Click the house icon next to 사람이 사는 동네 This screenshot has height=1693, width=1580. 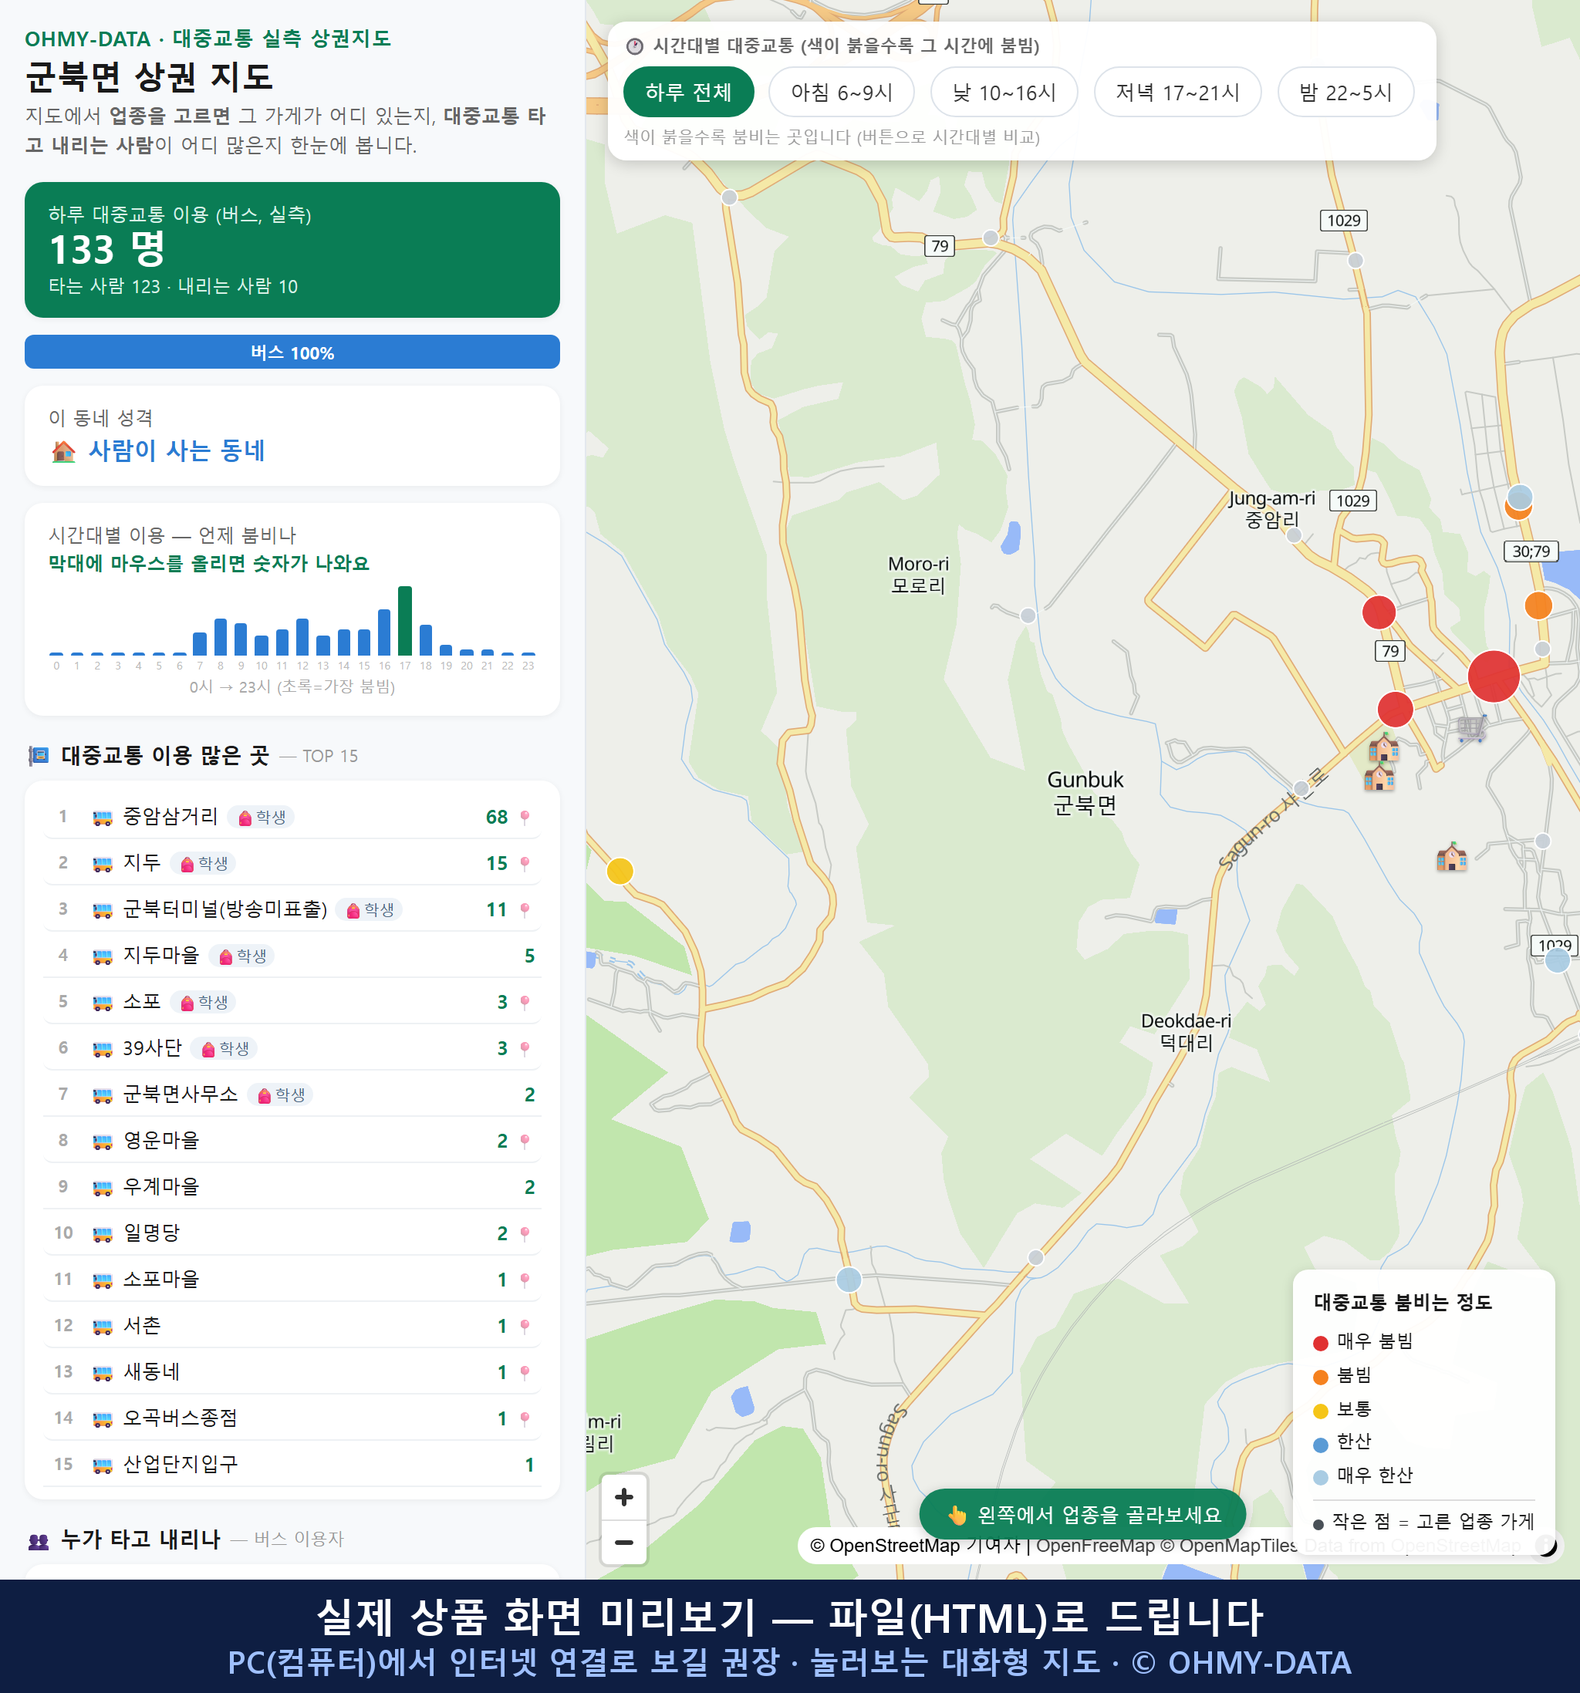point(64,450)
